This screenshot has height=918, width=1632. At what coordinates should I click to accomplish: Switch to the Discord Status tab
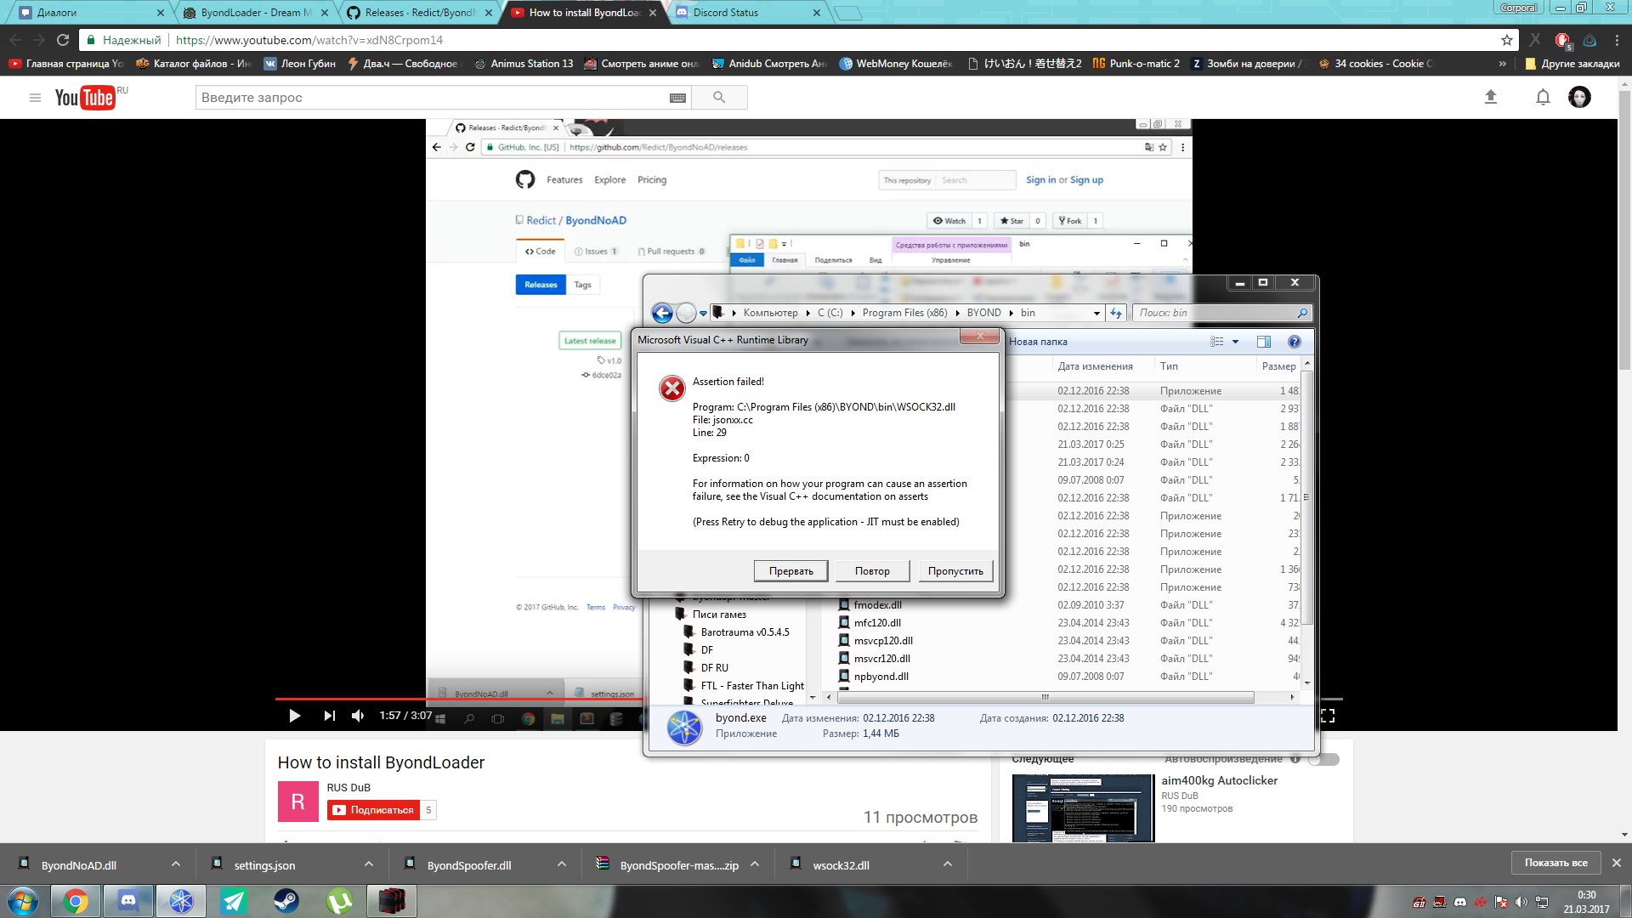click(x=749, y=13)
